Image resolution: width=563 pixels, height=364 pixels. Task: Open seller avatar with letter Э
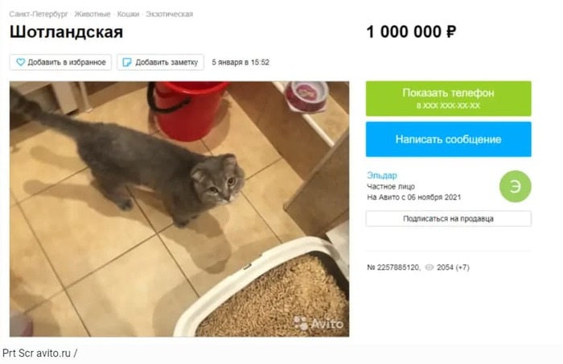tap(516, 186)
